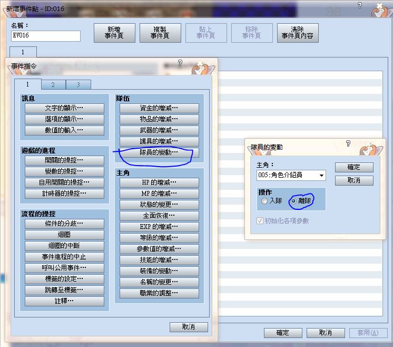The image size is (393, 347).
Task: Insert the 迴圈 command
Action: tap(64, 235)
